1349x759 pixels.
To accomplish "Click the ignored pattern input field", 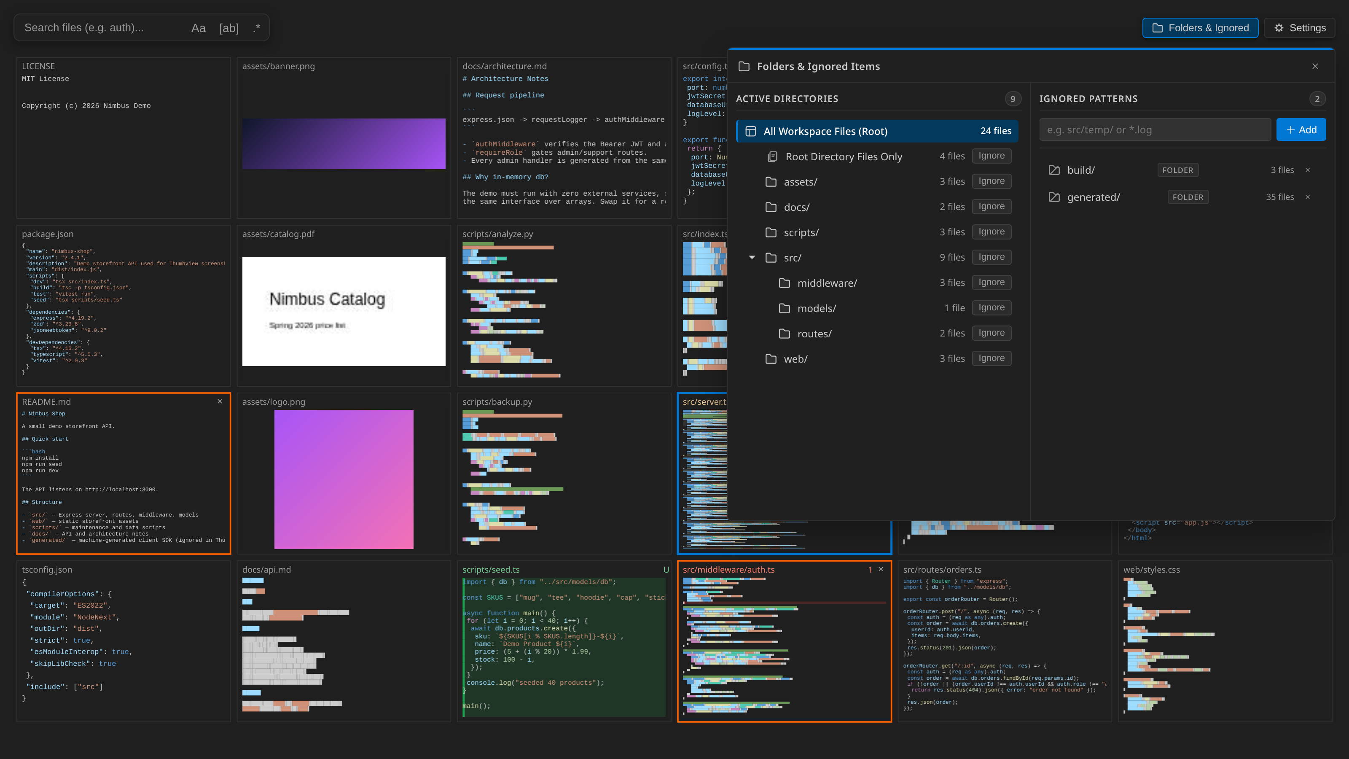I will (x=1155, y=129).
